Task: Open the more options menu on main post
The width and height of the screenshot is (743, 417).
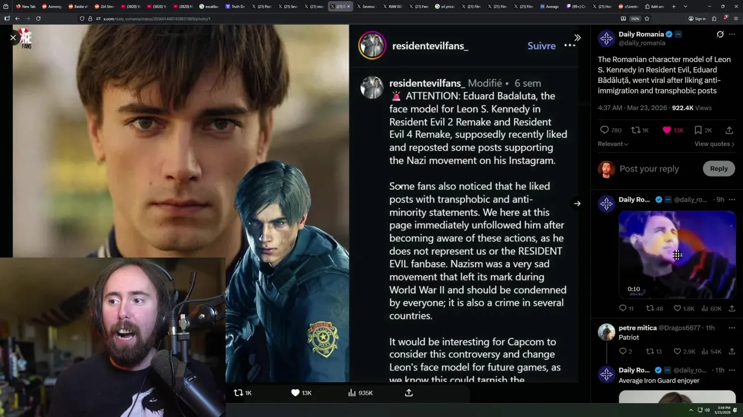Action: point(732,34)
